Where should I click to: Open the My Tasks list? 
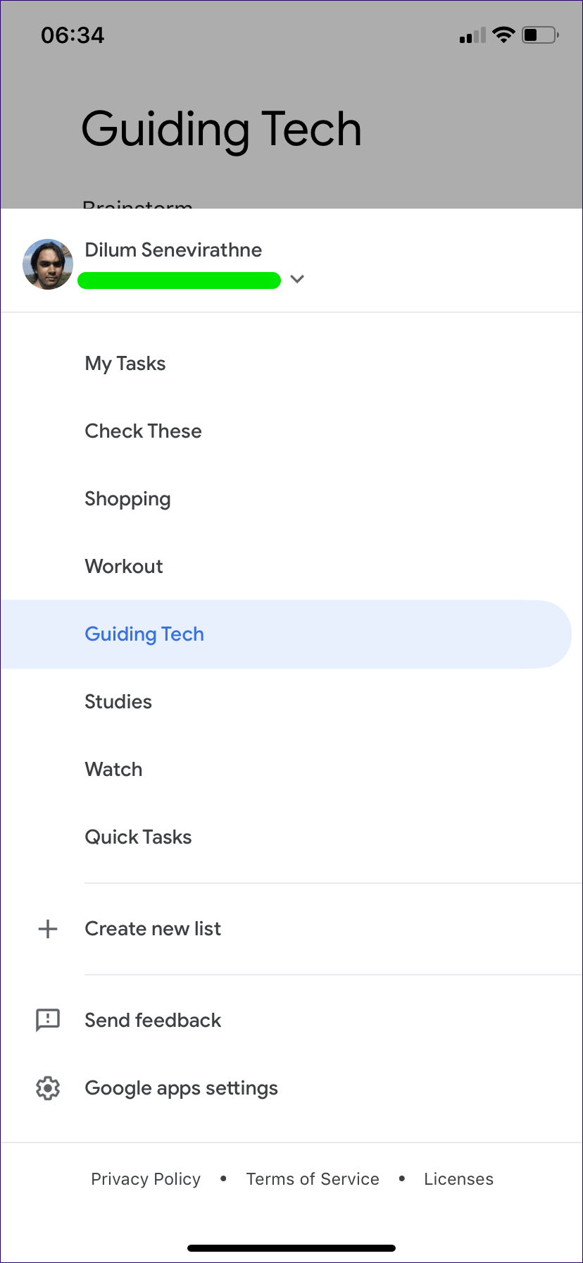(125, 364)
